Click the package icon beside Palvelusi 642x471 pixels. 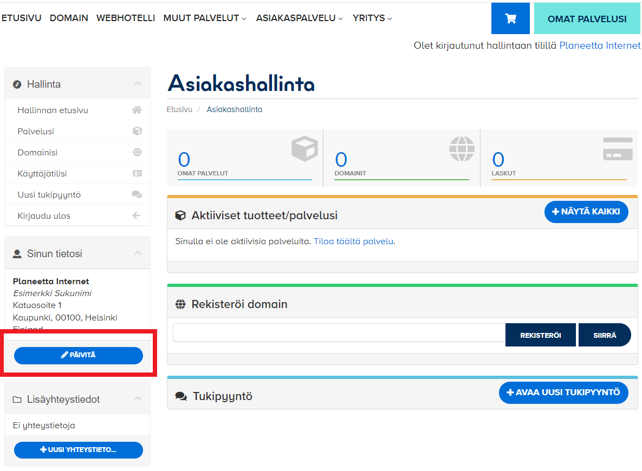[x=137, y=130]
